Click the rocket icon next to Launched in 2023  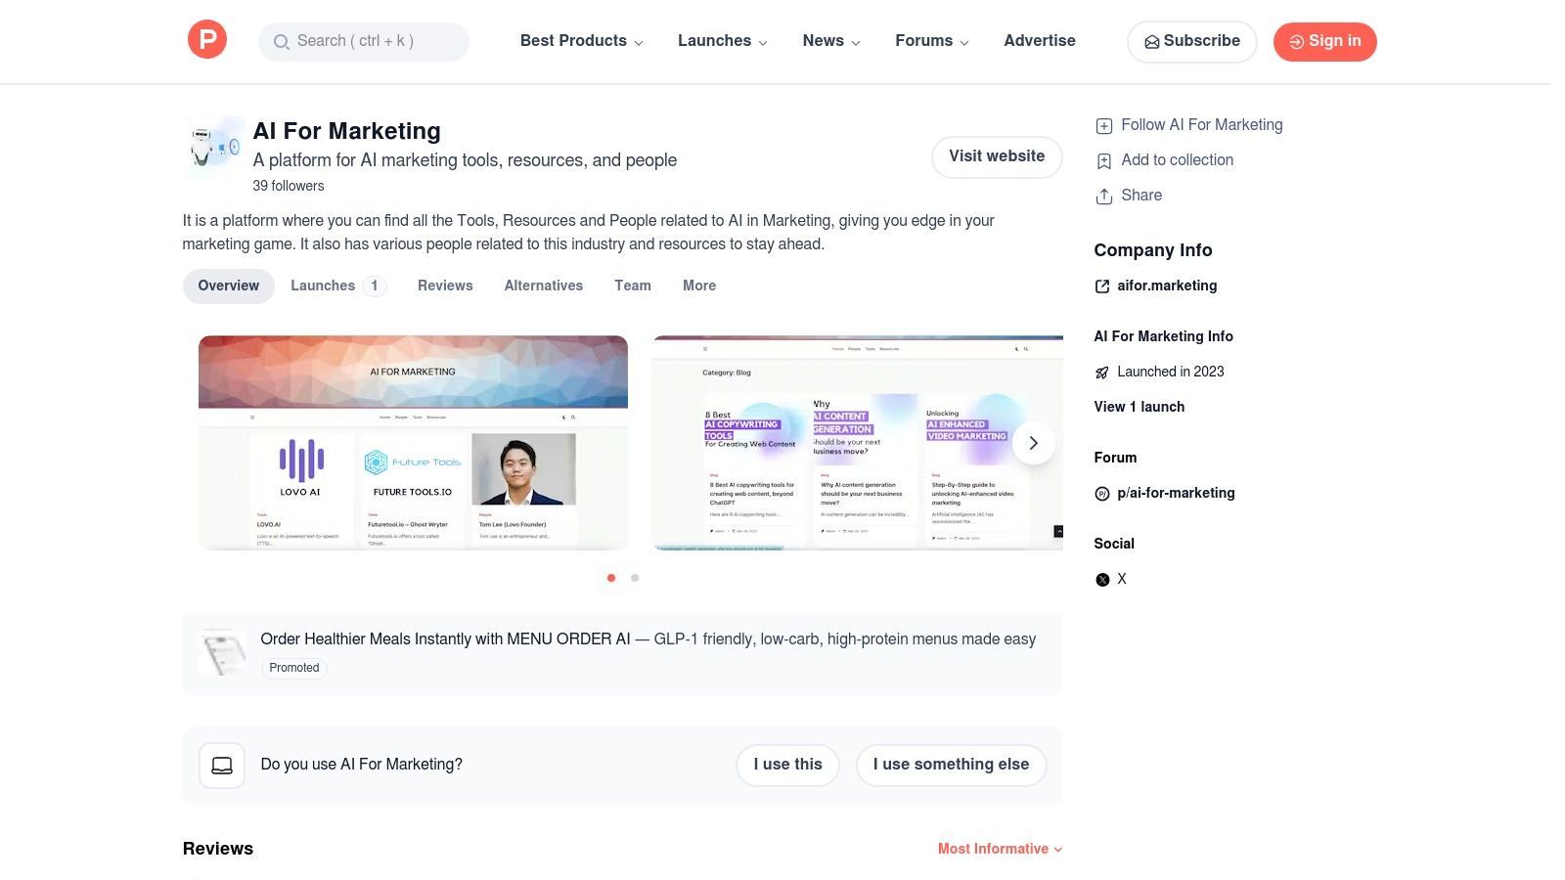(1102, 372)
